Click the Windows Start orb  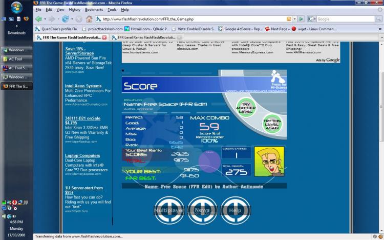click(16, 8)
